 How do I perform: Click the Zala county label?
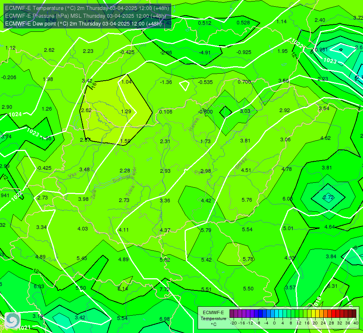pyautogui.click(x=94, y=194)
